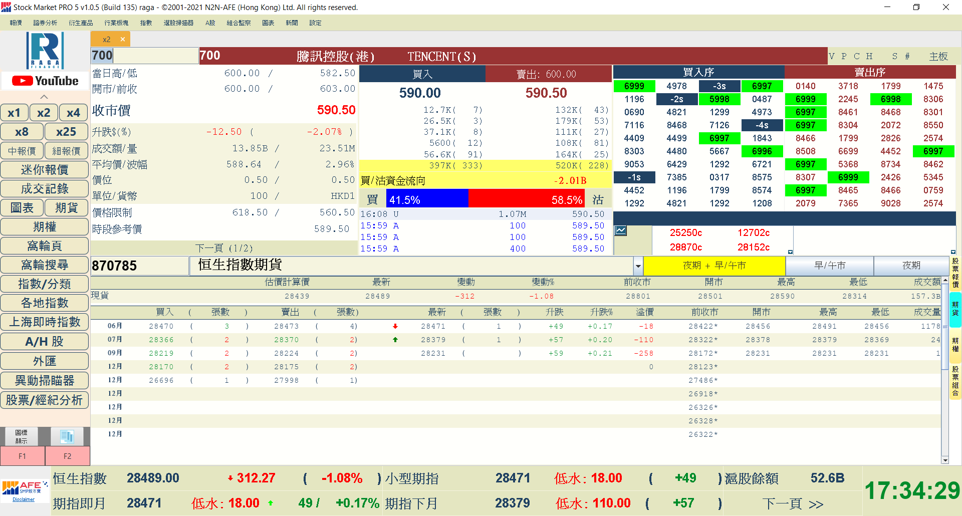Viewport: 962px width, 516px height.
Task: Switch to 夜期 + 早/午市 session view
Action: [714, 266]
